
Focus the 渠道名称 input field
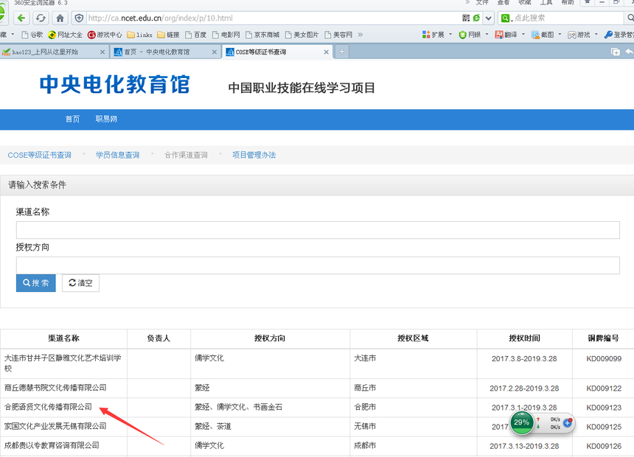(318, 230)
